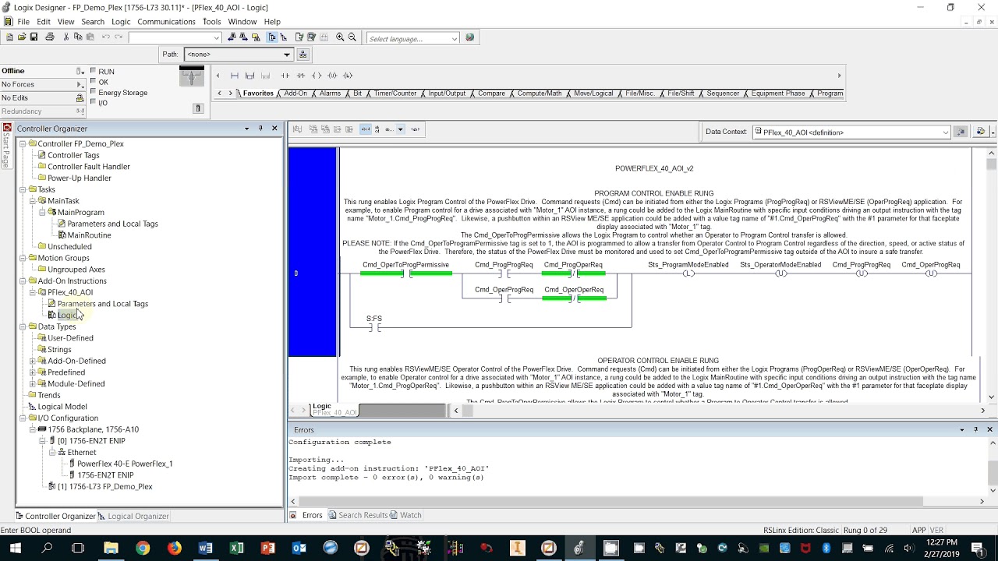Save the project with the floppy icon

[34, 37]
